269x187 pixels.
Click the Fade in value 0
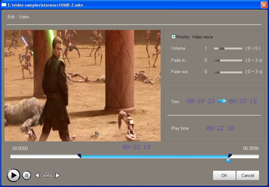(x=206, y=60)
